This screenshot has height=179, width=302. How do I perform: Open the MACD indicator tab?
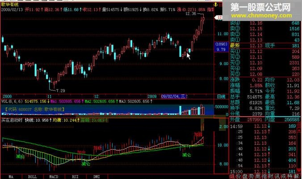pos(54,177)
